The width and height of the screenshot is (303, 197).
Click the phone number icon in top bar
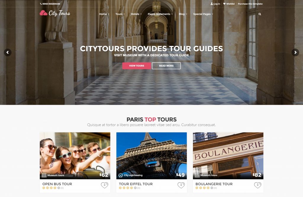41,4
